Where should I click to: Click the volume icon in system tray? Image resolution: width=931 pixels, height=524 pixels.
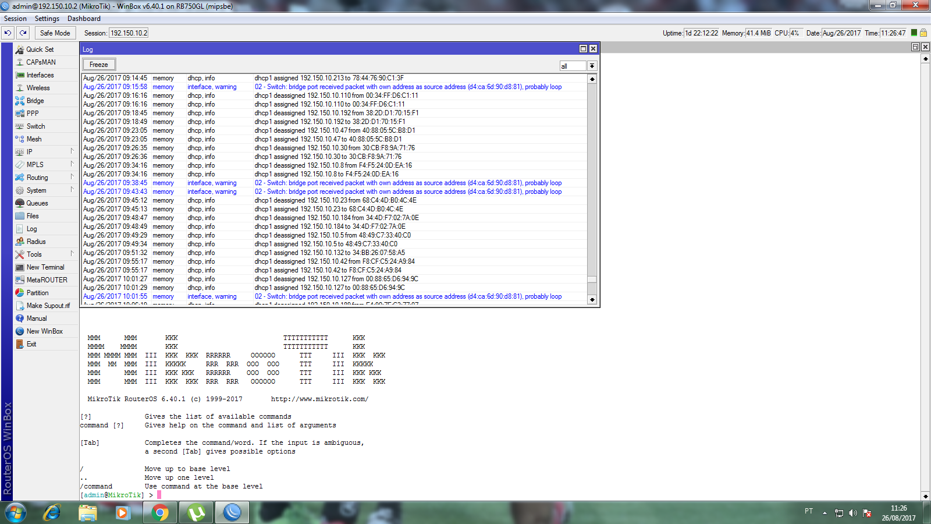pos(853,513)
